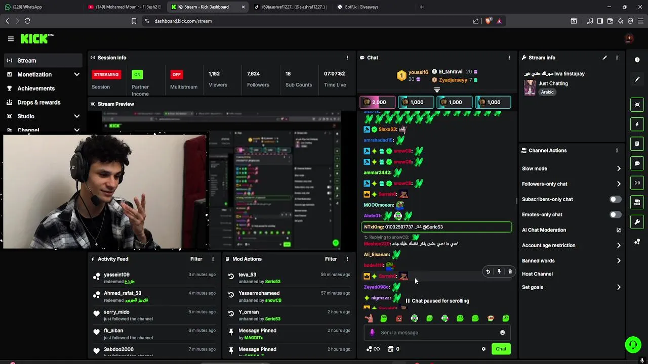Screen dimensions: 648x364
Task: Open the user profile avatar menu
Action: (x=629, y=38)
